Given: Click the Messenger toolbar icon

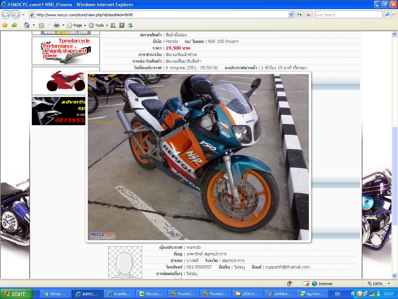Looking at the screenshot, I should pos(130,25).
